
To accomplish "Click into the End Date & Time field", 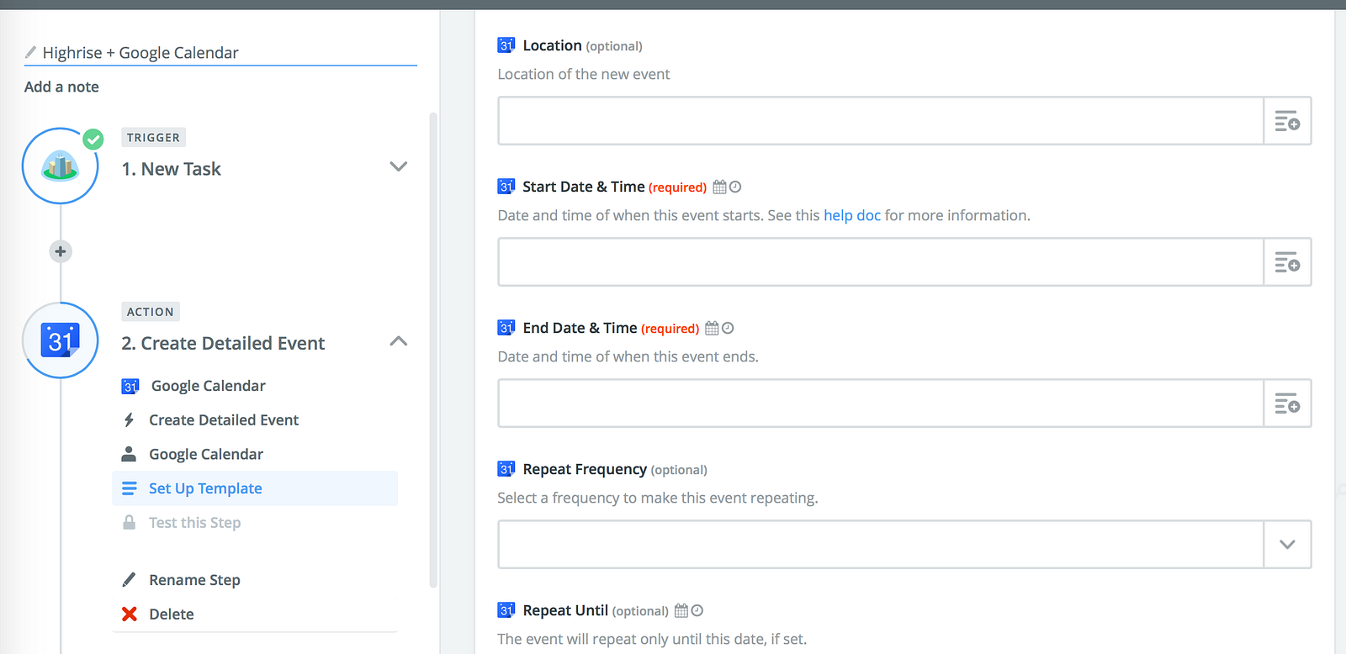I will point(881,403).
